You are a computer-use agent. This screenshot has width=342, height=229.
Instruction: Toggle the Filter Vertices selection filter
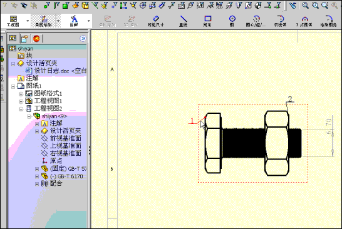pyautogui.click(x=46, y=5)
